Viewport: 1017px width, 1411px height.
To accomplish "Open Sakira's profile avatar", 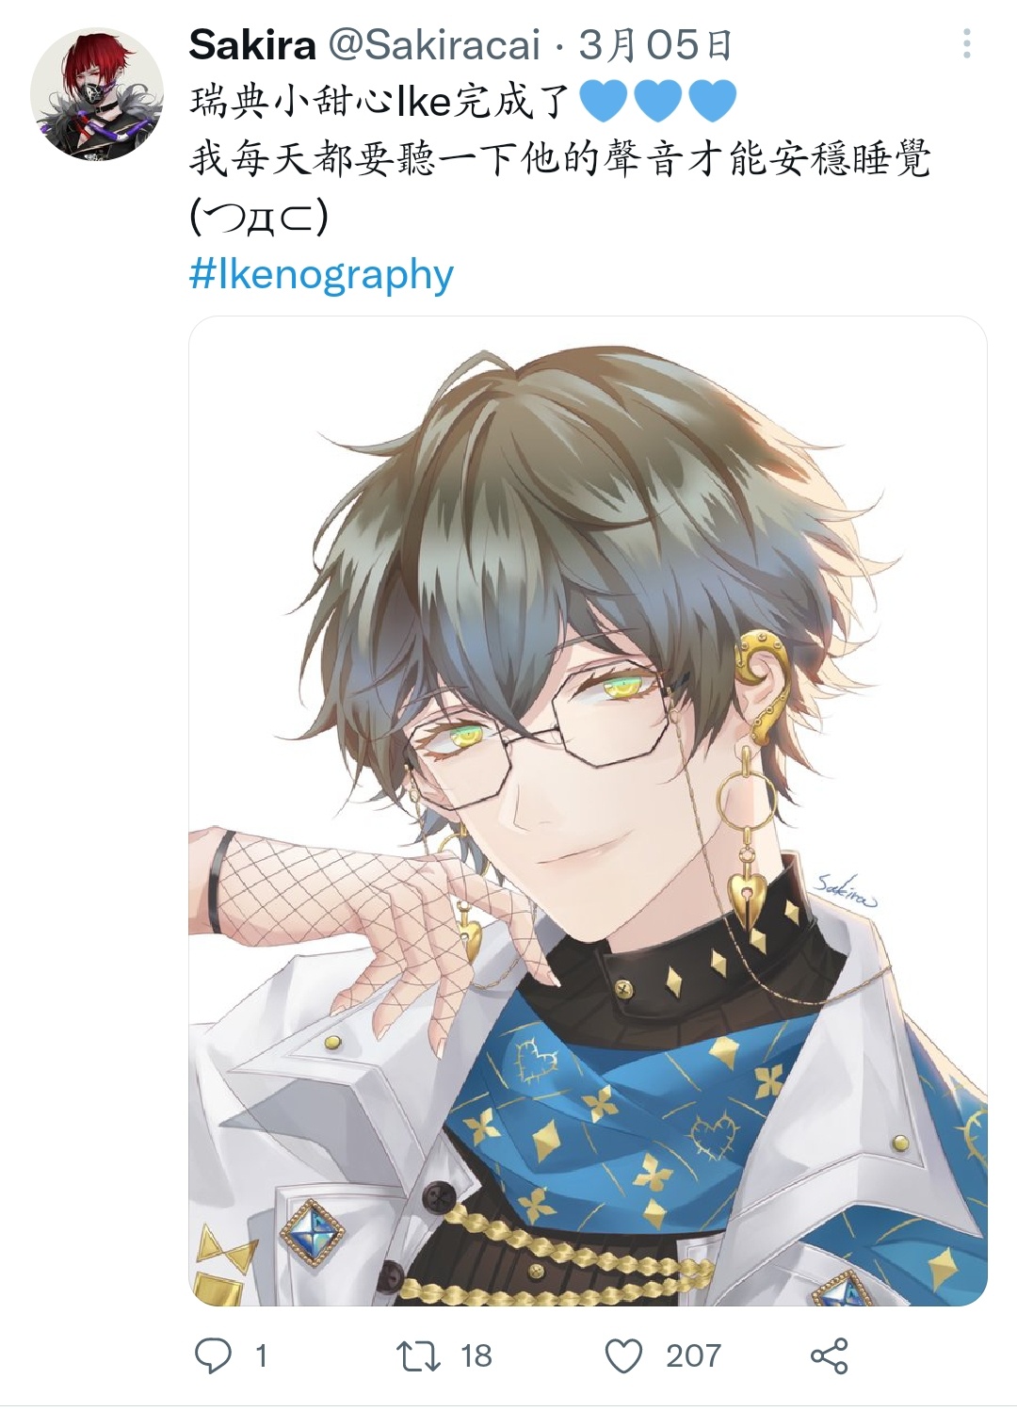I will tap(97, 93).
